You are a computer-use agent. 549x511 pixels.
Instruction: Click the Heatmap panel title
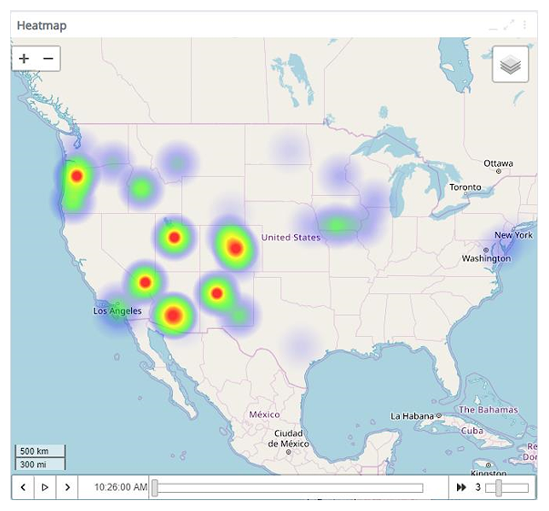tap(41, 26)
